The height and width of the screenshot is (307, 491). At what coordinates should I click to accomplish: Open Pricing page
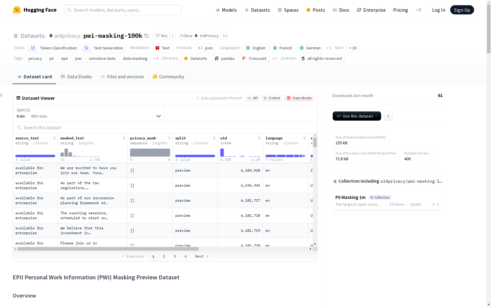pos(400,10)
